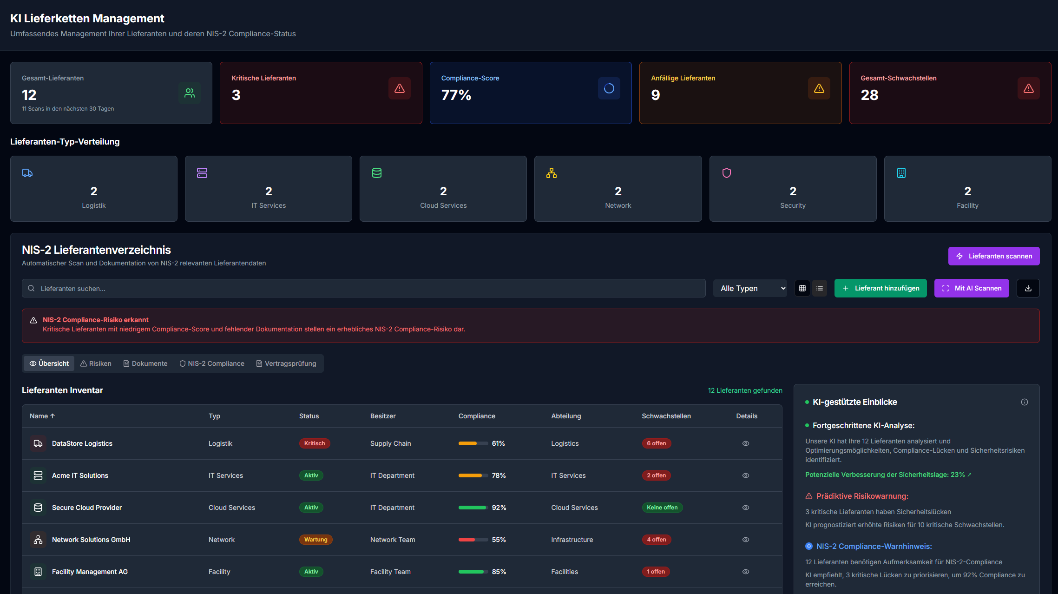Click the Acme IT Solutions compliance bar
This screenshot has width=1058, height=594.
tap(473, 475)
